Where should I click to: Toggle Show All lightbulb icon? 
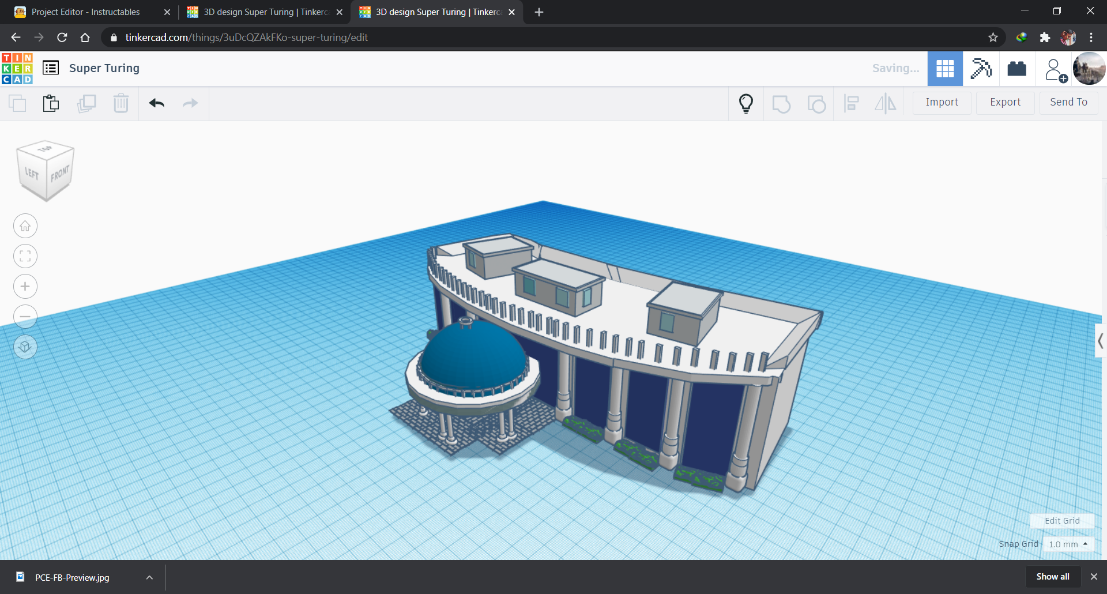pyautogui.click(x=746, y=103)
